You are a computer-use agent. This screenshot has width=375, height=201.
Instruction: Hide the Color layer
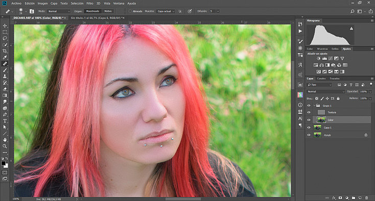tap(309, 120)
